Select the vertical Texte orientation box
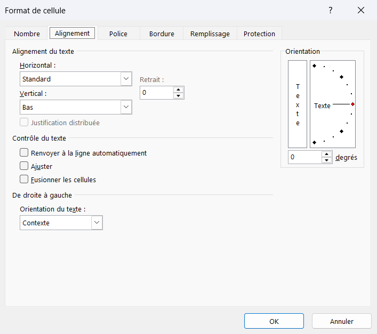 (298, 104)
